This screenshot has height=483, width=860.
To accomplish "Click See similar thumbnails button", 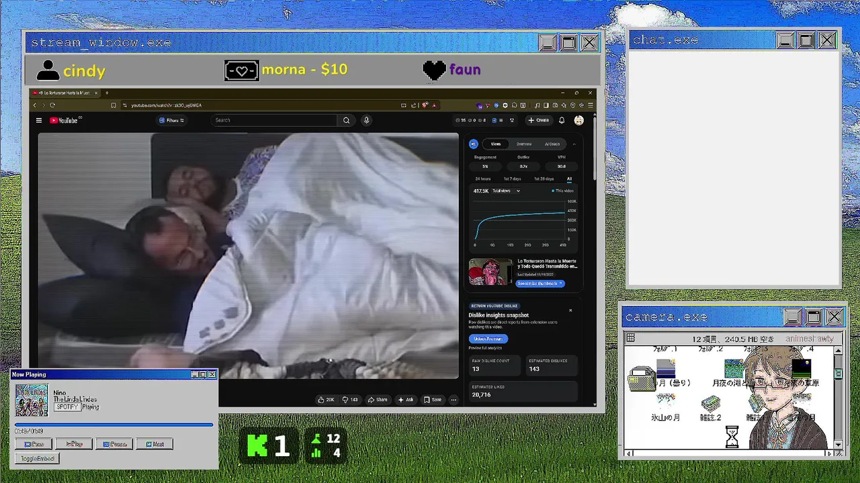I will [x=540, y=284].
